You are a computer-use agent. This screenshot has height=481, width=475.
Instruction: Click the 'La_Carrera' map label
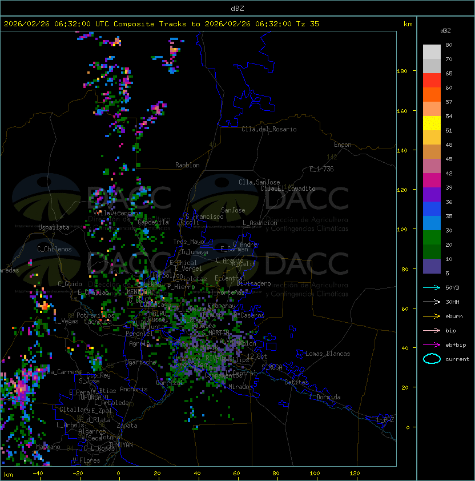65,372
